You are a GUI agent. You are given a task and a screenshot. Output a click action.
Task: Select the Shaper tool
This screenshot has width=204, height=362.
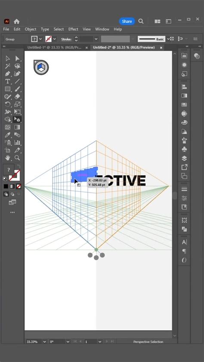[8, 97]
